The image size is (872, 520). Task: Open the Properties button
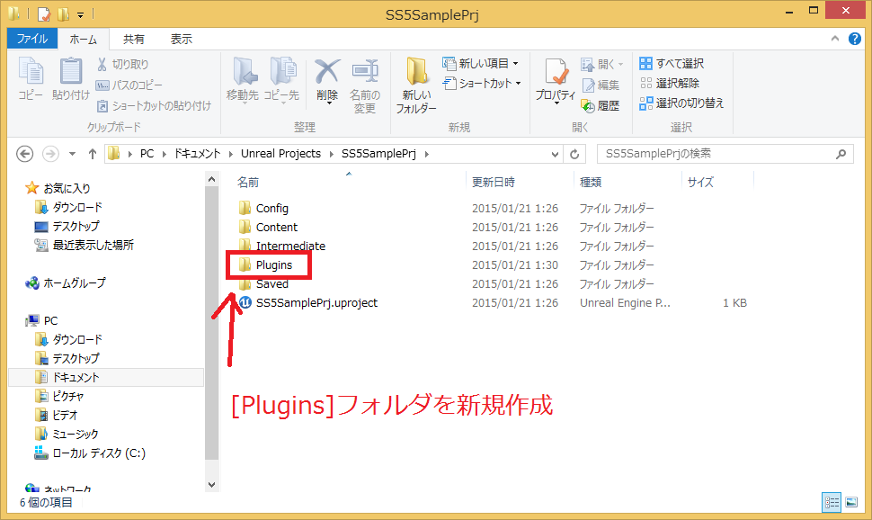pyautogui.click(x=555, y=81)
